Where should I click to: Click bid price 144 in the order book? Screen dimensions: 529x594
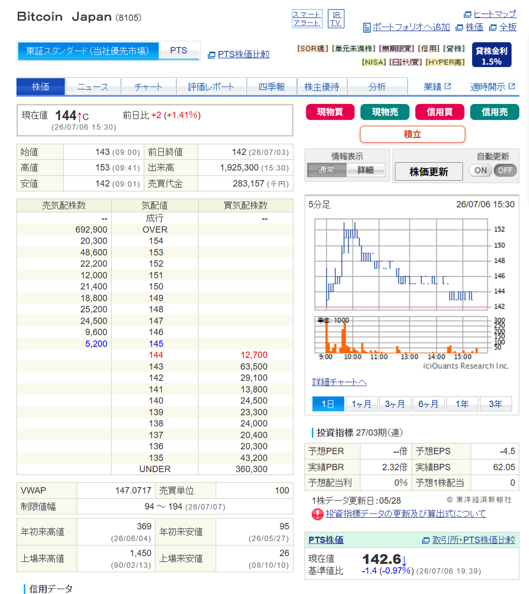point(156,355)
